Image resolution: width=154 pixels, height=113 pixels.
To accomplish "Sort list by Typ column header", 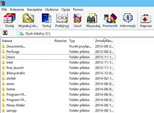I will click(x=81, y=41).
